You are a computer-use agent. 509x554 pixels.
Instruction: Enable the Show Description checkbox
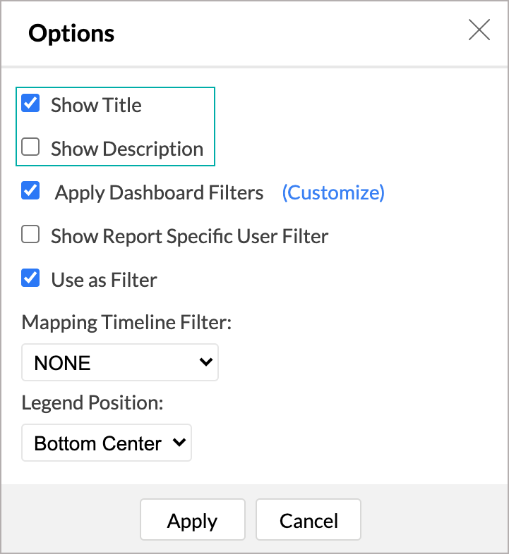click(30, 147)
